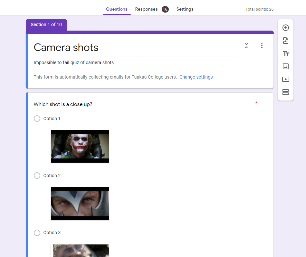Click the red required asterisk
The height and width of the screenshot is (257, 306).
point(256,103)
